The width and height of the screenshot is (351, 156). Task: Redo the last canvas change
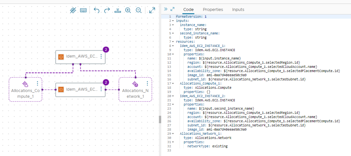[x=107, y=10]
